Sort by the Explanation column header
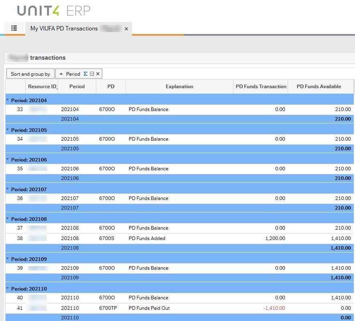The image size is (355, 321). click(x=179, y=87)
